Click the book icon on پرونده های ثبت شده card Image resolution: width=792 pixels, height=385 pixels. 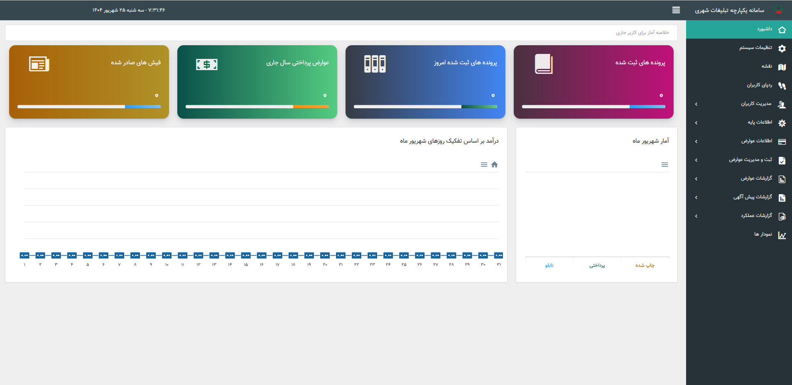543,64
